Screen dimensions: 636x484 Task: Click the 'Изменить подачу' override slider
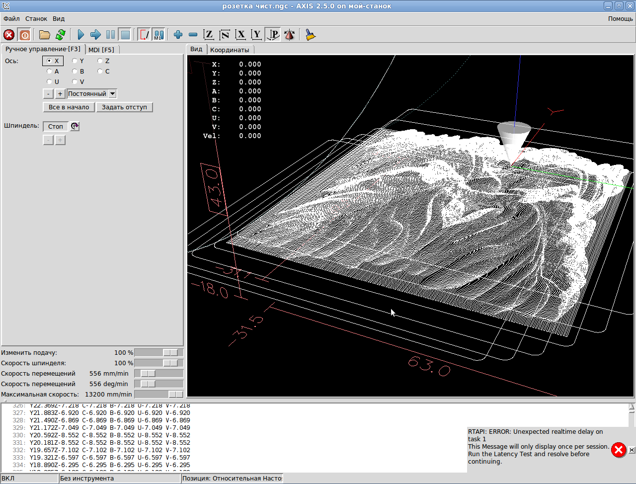click(x=170, y=352)
